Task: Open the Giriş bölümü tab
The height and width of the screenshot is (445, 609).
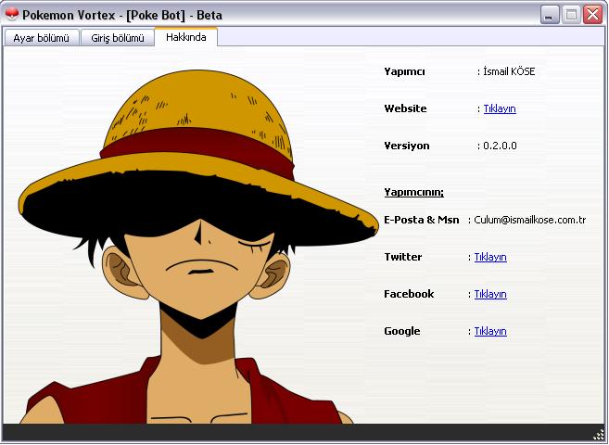Action: [x=118, y=38]
